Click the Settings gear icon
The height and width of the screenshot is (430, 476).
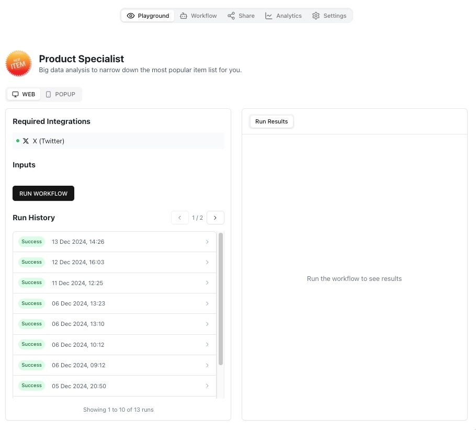[x=316, y=16]
